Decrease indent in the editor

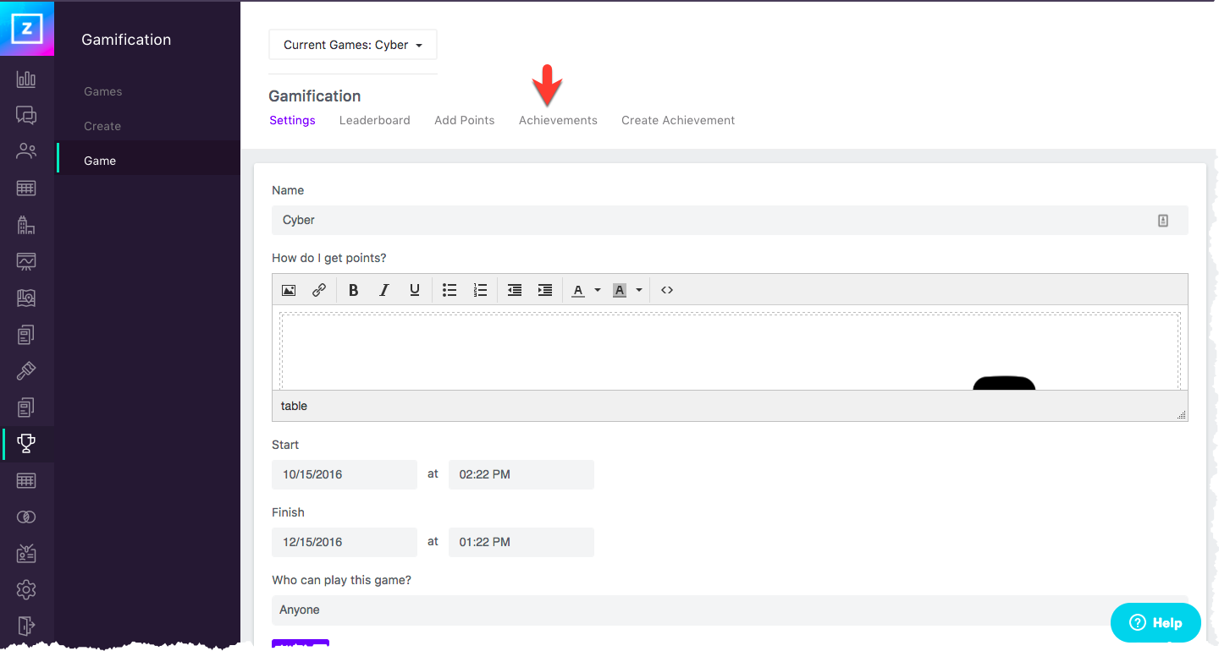coord(515,290)
